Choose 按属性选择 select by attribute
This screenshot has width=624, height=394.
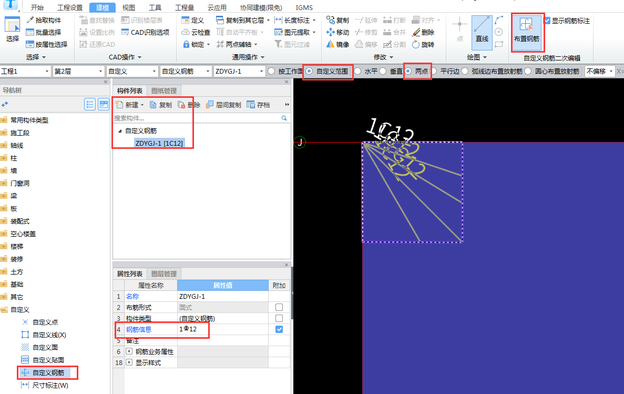point(47,44)
